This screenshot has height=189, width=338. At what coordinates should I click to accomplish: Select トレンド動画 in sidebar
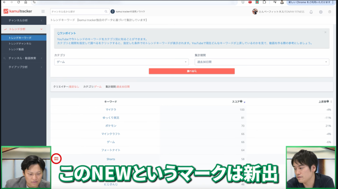point(16,50)
